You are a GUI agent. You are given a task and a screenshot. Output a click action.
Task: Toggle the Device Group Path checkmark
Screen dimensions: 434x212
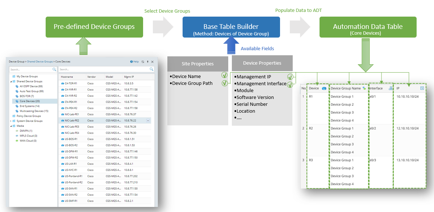coord(224,83)
